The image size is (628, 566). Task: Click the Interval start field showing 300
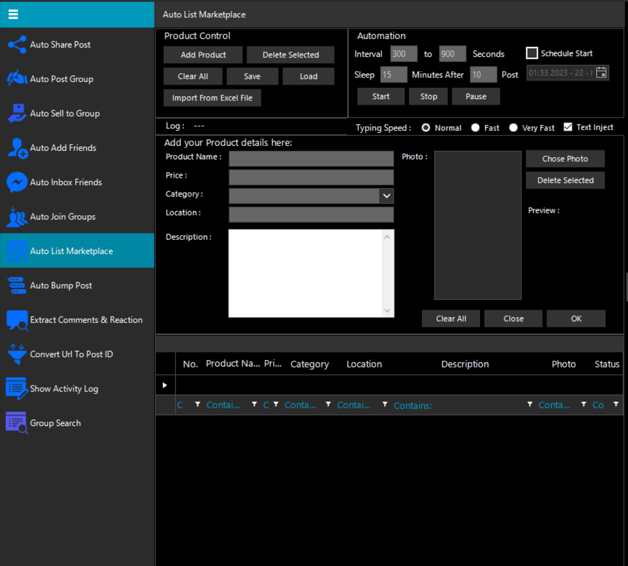(x=404, y=54)
